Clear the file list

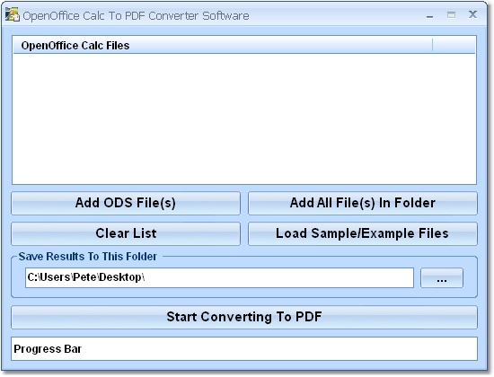point(126,233)
